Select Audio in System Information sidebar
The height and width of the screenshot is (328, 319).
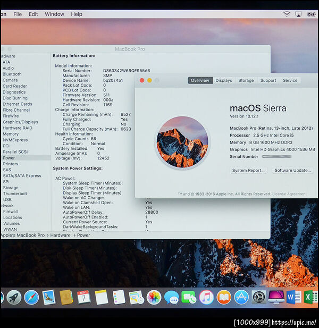pos(8,68)
